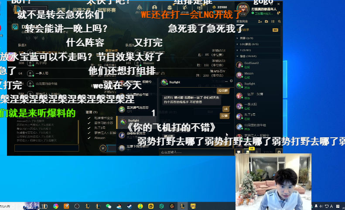The height and width of the screenshot is (210, 345).
Task: Click the WeChat icon in the taskbar
Action: click(109, 206)
